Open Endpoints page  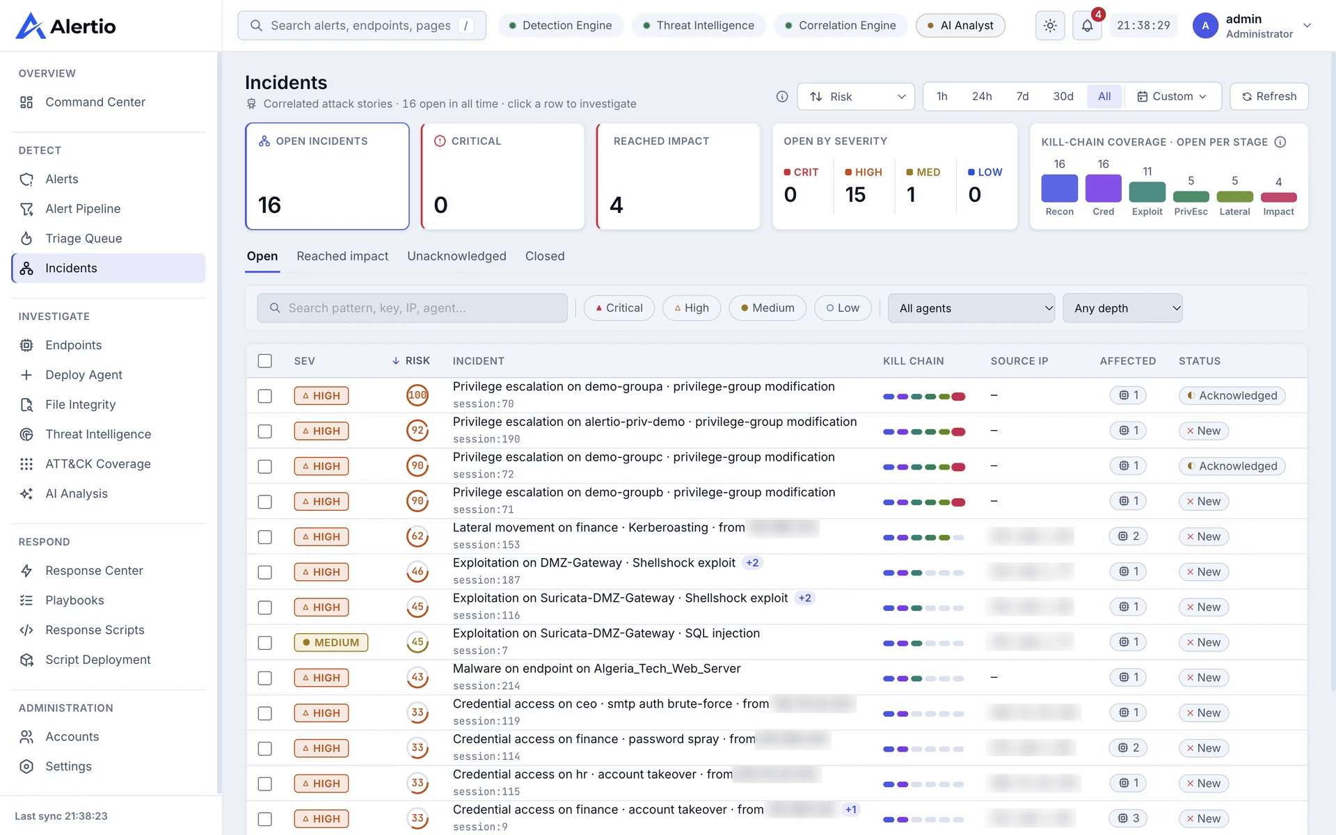109,345
